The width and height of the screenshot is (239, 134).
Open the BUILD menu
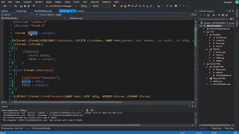[49, 2]
